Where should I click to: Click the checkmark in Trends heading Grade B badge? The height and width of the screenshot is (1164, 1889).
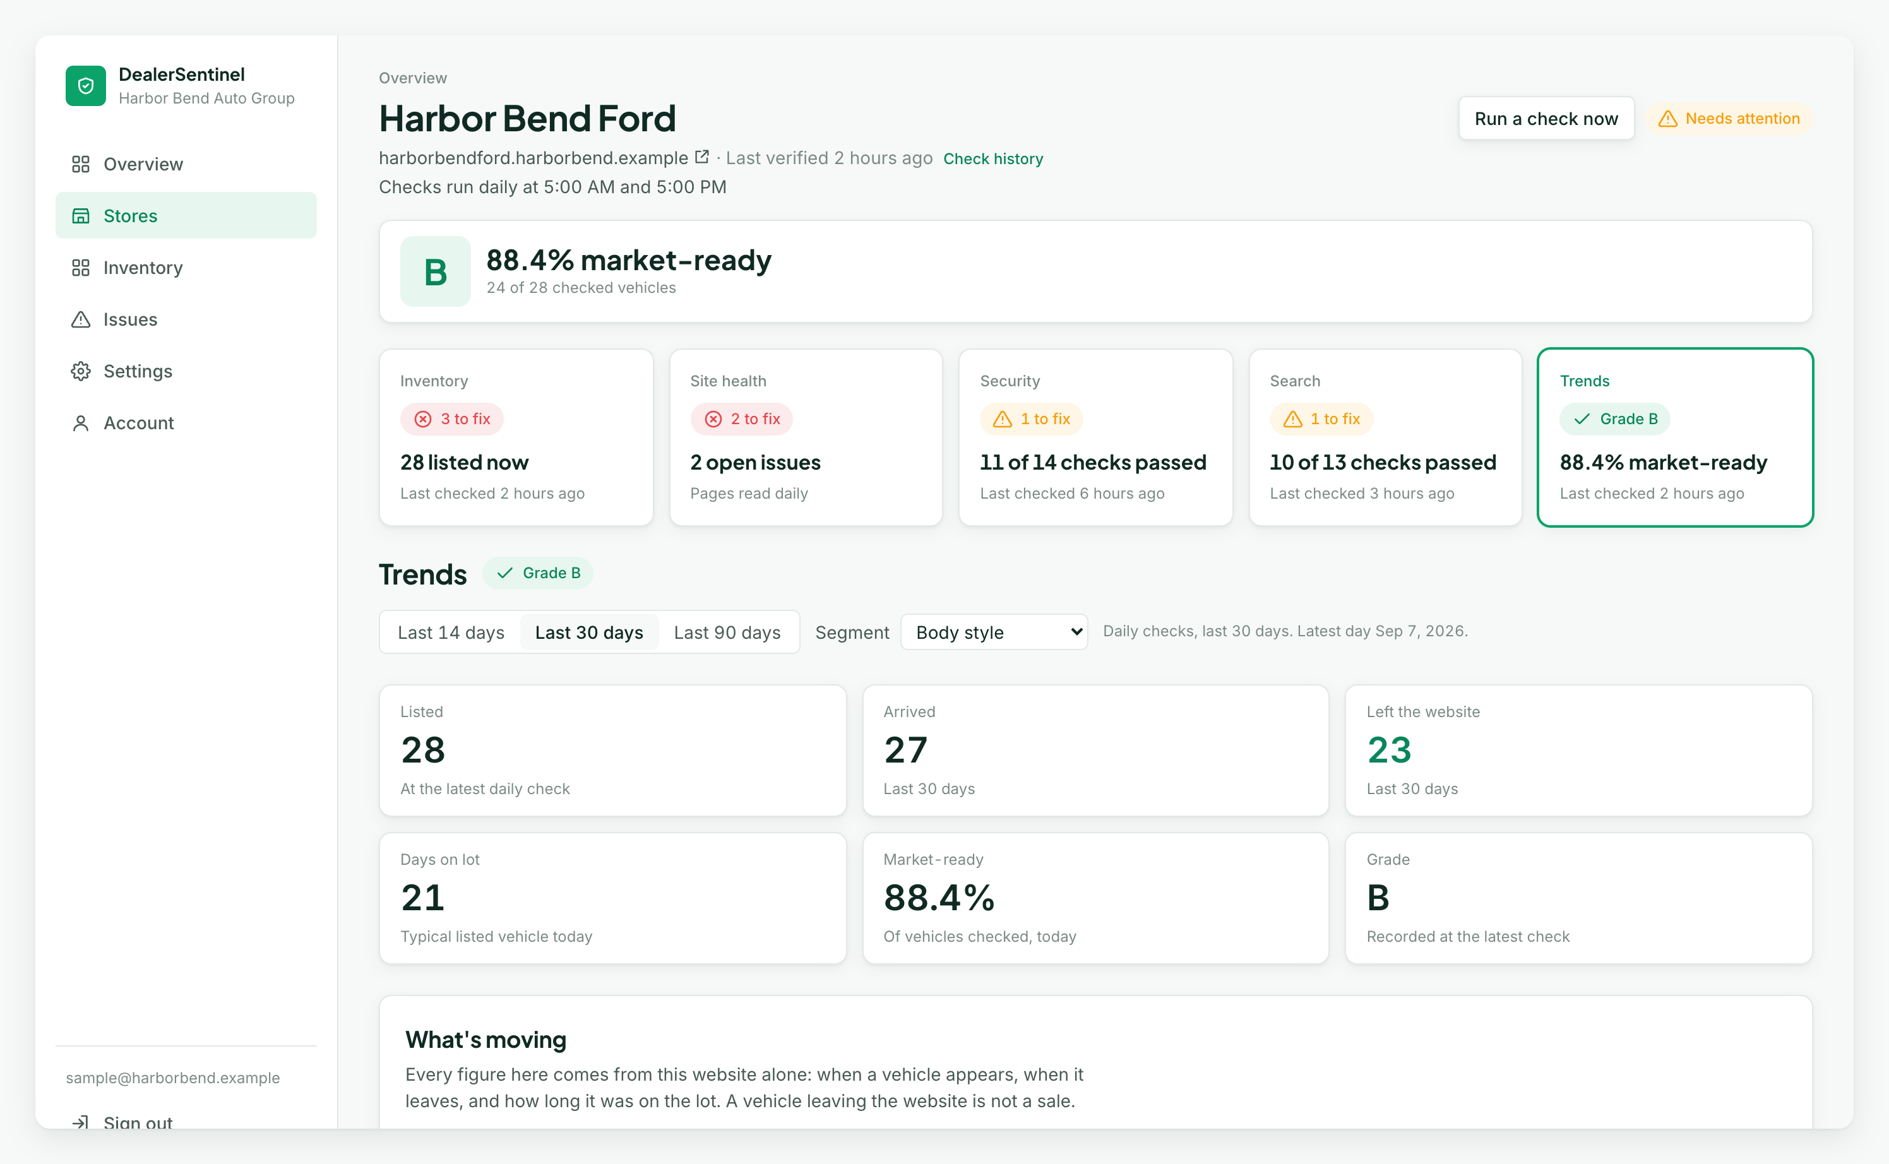point(504,573)
